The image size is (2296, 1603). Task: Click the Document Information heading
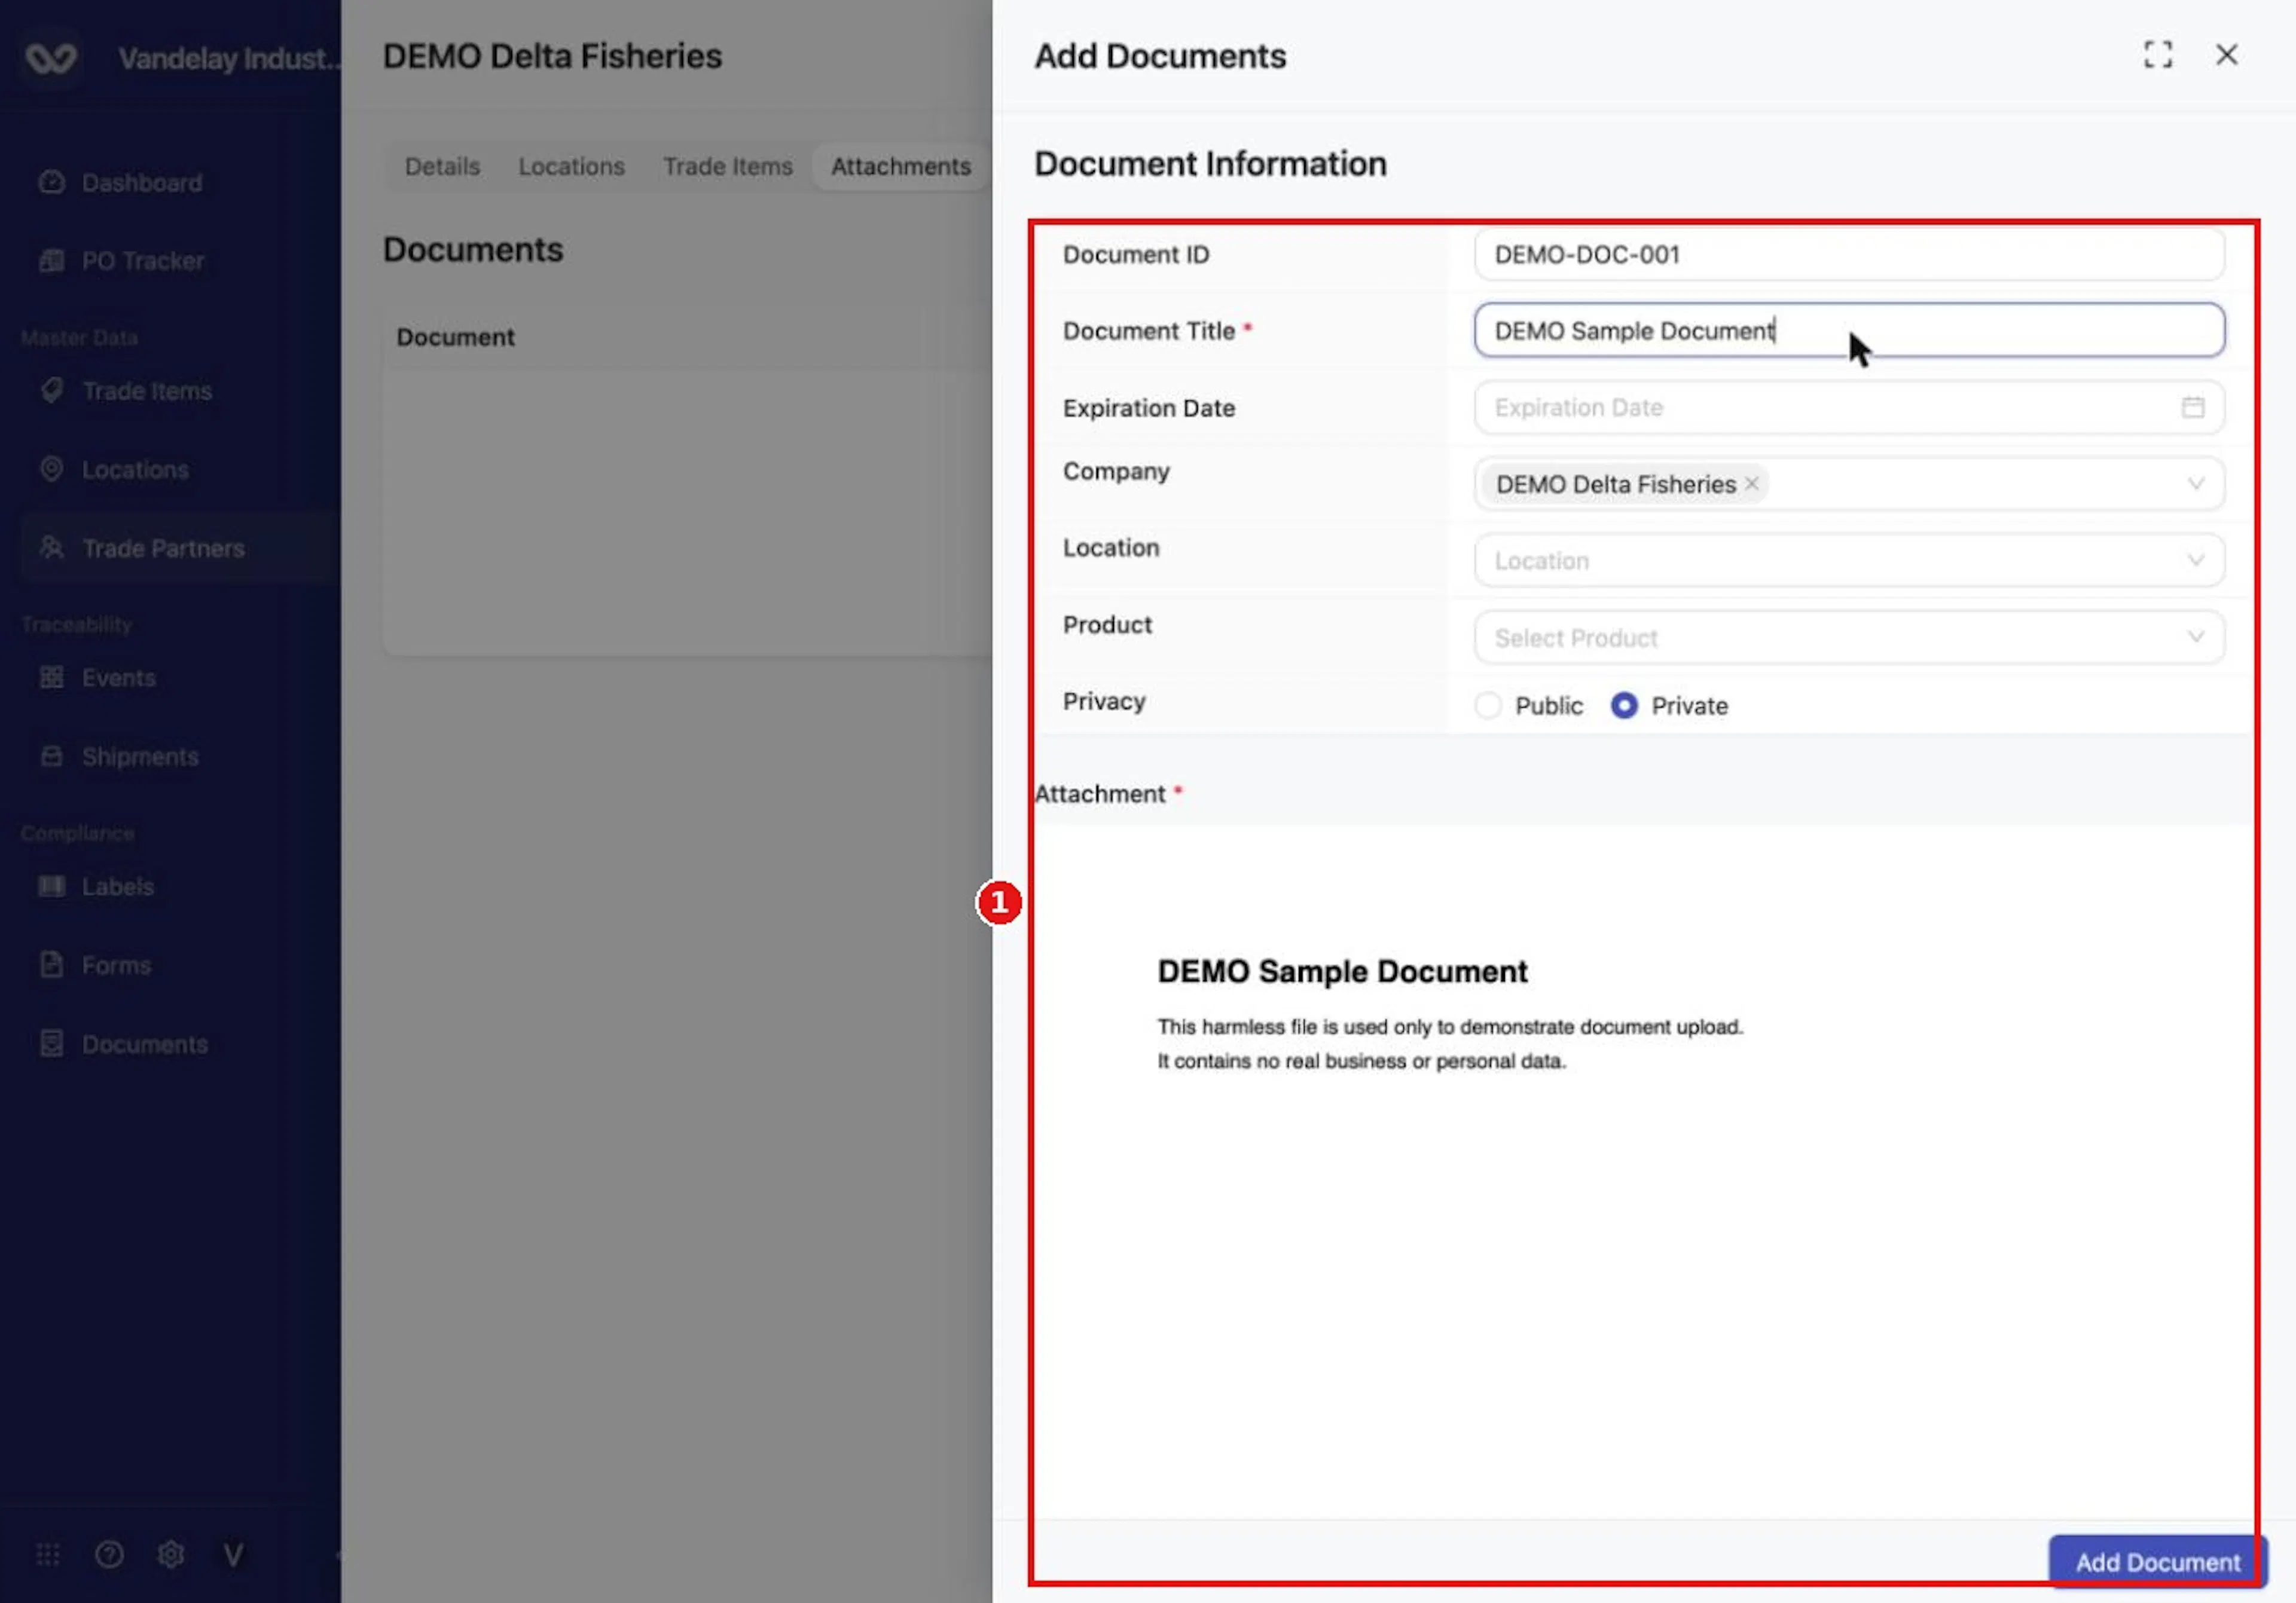point(1210,164)
